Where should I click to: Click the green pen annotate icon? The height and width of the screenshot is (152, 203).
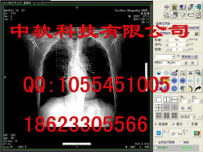[x=182, y=89]
